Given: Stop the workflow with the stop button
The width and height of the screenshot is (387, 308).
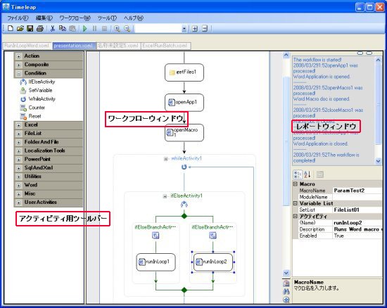Looking at the screenshot, I should point(105,28).
